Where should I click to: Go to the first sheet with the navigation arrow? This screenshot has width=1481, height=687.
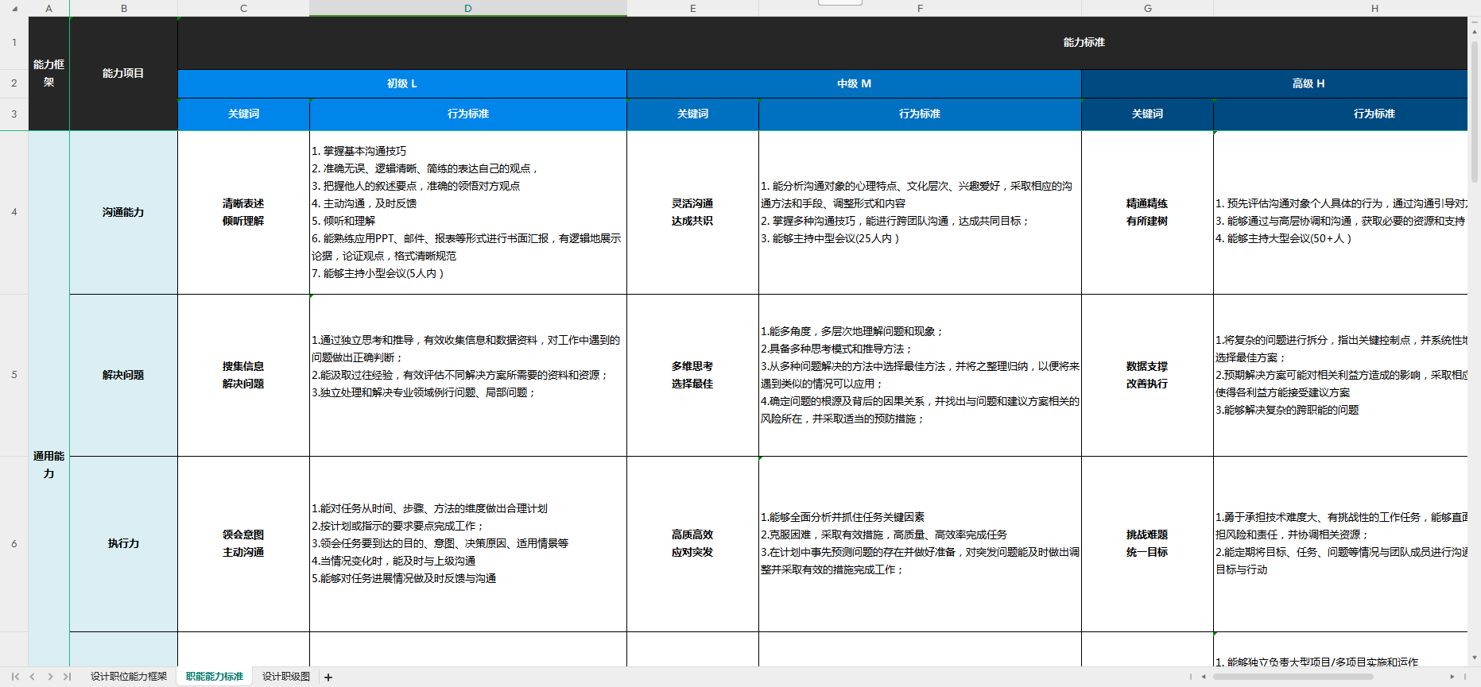click(x=15, y=677)
